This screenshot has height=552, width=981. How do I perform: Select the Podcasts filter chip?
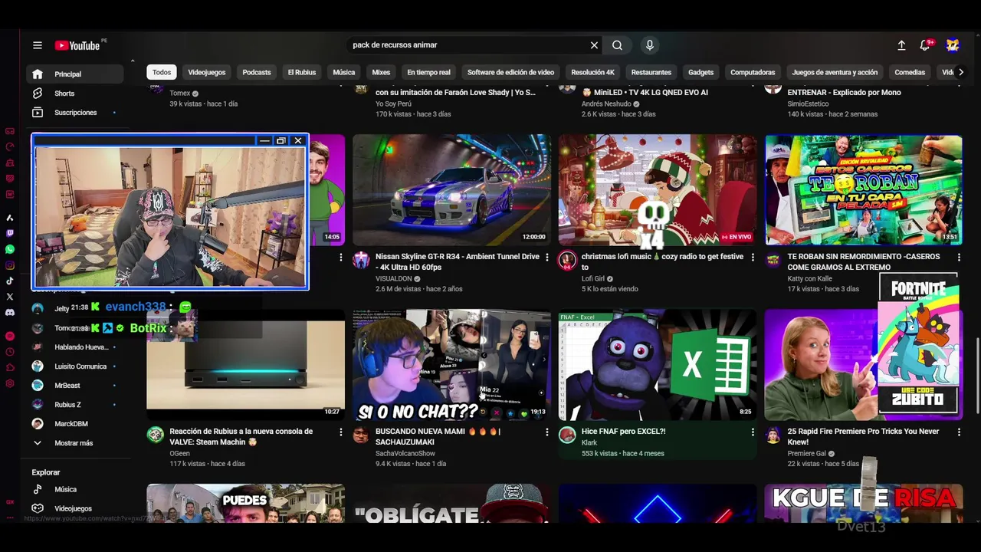click(257, 72)
